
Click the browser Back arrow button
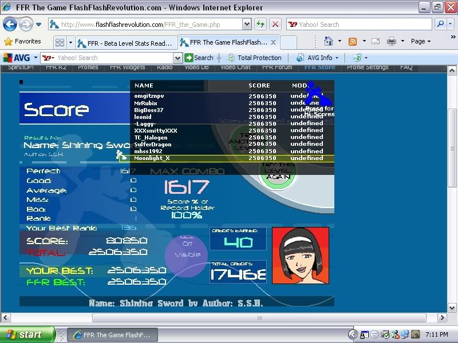pos(11,24)
